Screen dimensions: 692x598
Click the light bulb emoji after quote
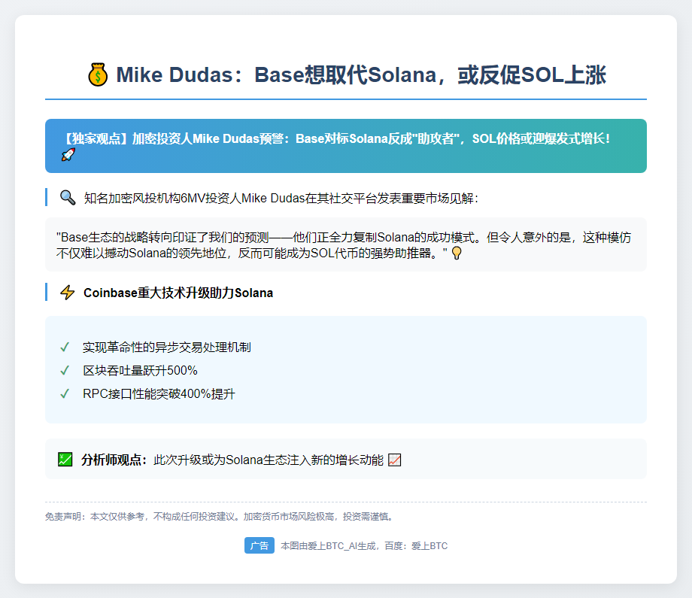coord(457,253)
